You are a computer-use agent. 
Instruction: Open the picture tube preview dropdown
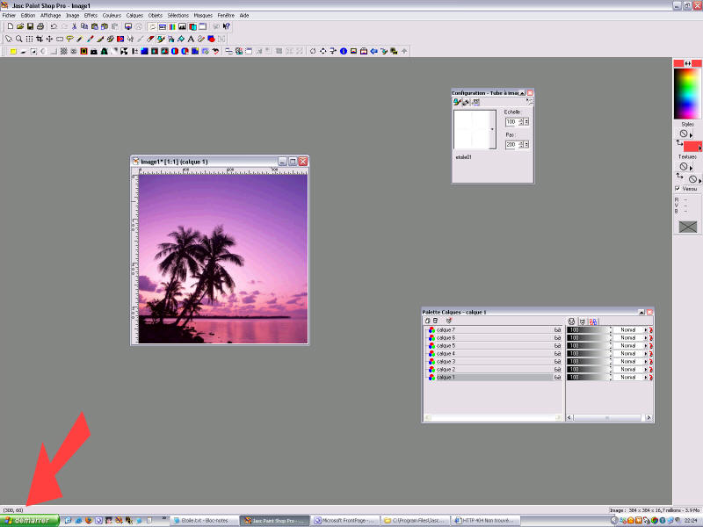pyautogui.click(x=492, y=129)
